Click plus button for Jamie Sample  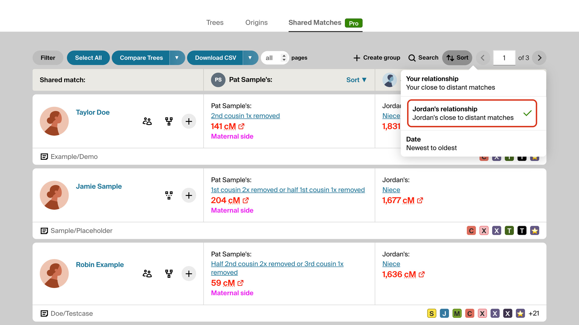point(189,195)
